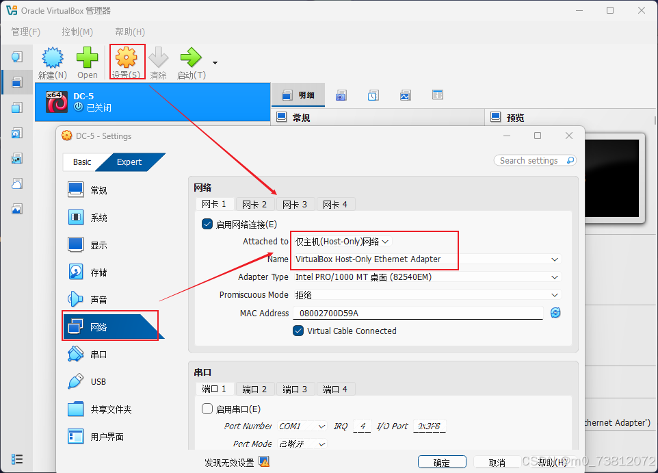
Task: Regenerate MAC address with refresh icon
Action: click(x=555, y=313)
